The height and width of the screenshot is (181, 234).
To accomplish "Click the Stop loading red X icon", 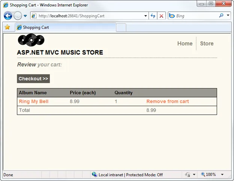I will (161, 16).
